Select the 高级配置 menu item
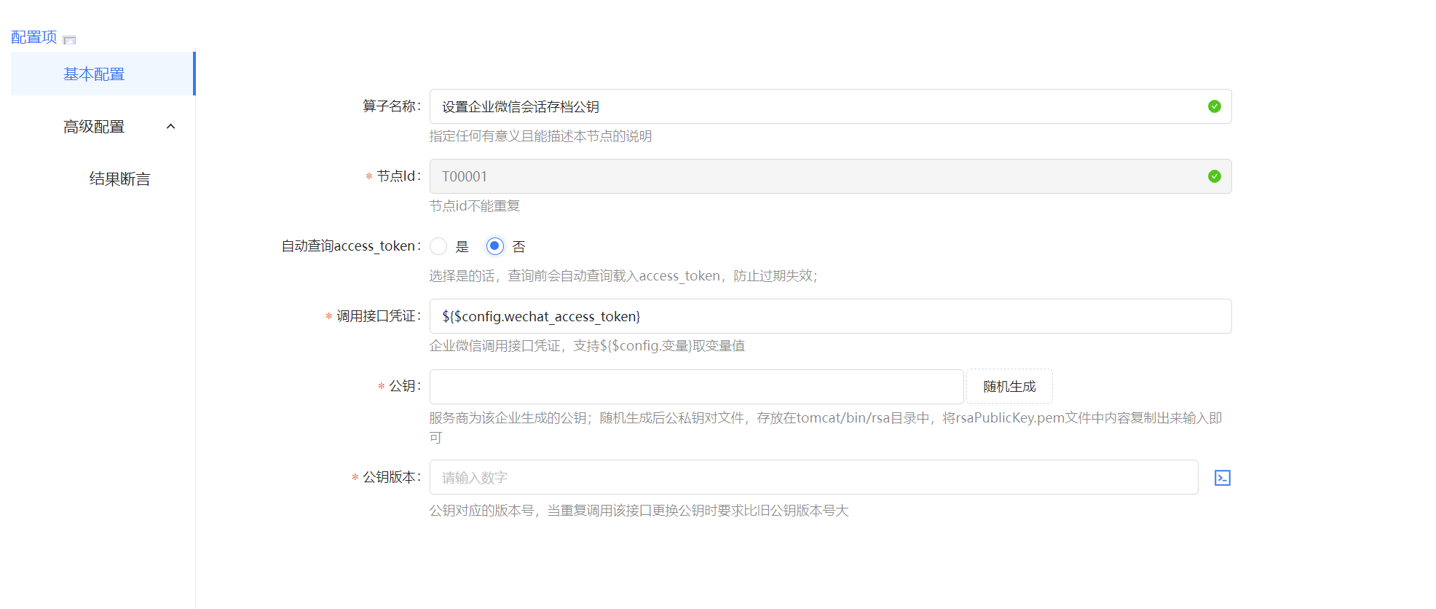 pos(94,127)
